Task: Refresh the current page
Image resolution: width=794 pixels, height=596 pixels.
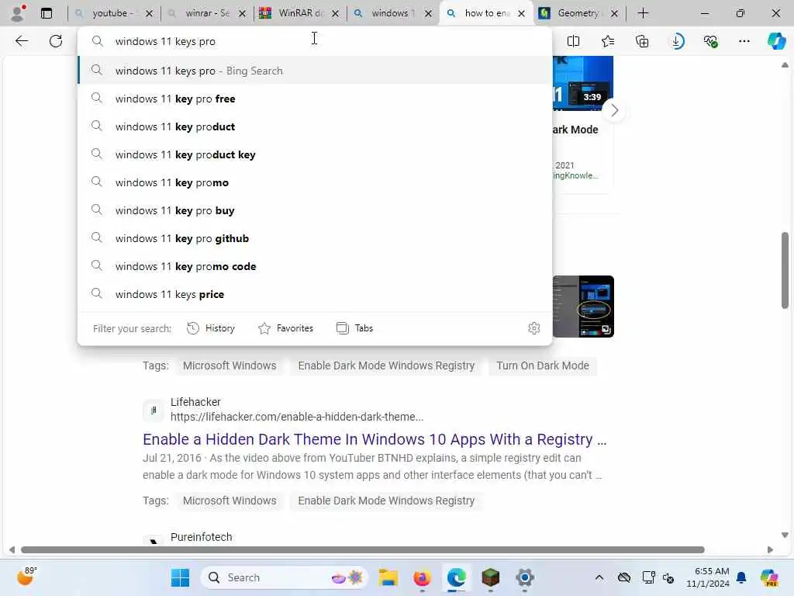Action: [x=56, y=41]
